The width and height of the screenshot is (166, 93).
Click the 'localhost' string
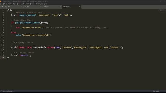tap(44, 15)
